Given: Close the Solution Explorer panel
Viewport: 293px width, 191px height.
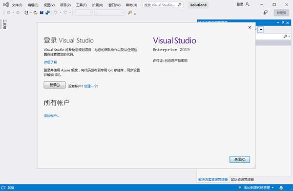Looking at the screenshot, I should (288, 23).
